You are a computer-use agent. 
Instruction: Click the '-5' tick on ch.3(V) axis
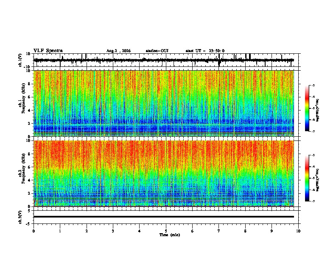(x=29, y=224)
